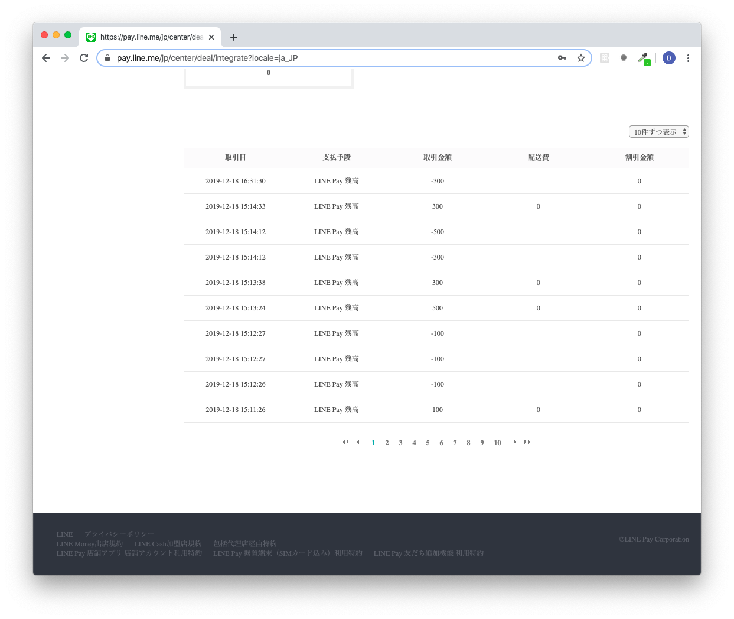
Task: Open the gray dot extension icon
Action: coord(624,58)
